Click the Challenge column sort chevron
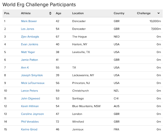Viewport: 167px width, 134px height. (159, 13)
